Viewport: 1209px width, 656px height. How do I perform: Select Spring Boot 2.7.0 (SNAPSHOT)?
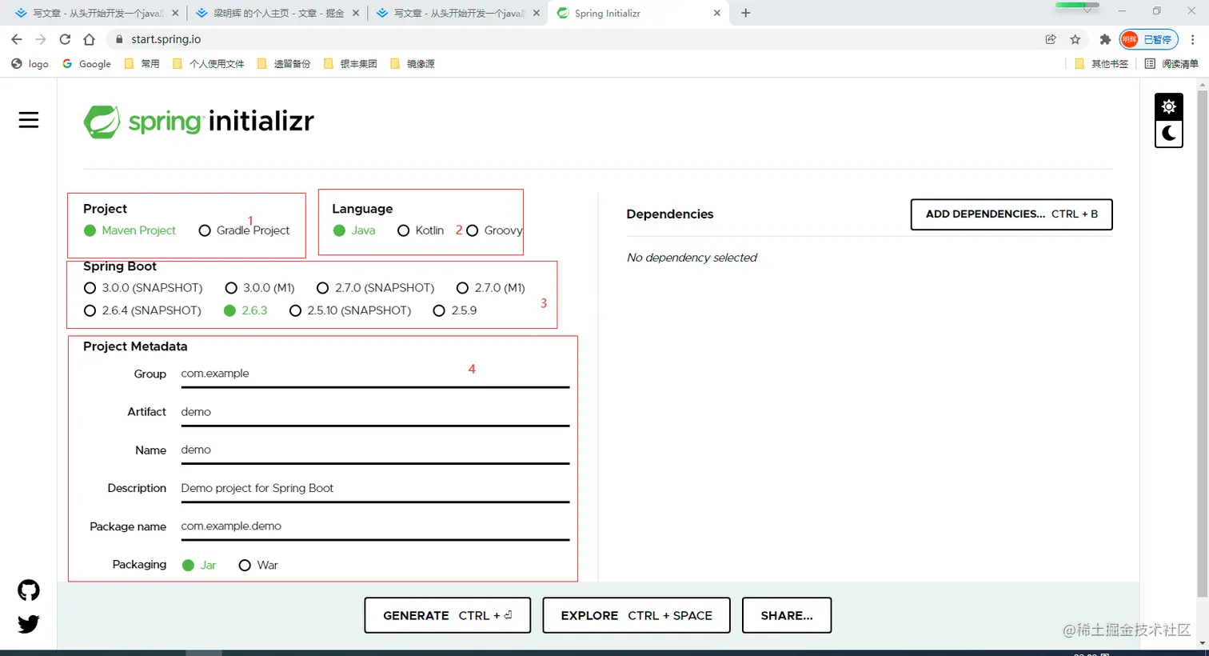pos(376,288)
